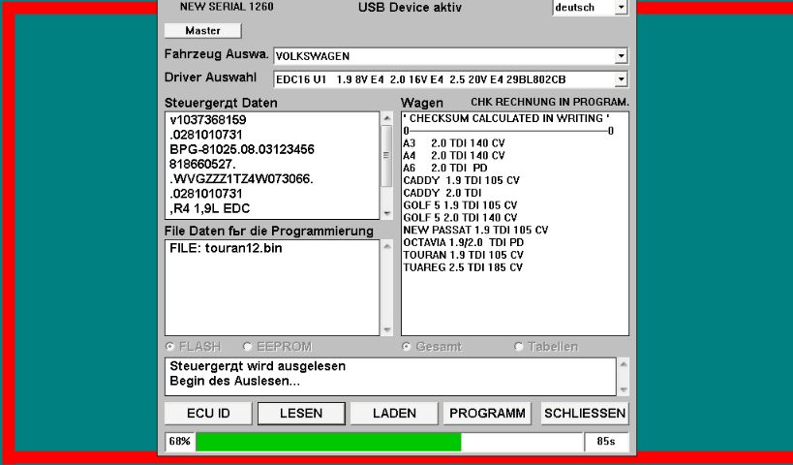Select OCTAVIA 1.9/2.0 TDI PD entry
Screen dimensions: 793x465
463,242
